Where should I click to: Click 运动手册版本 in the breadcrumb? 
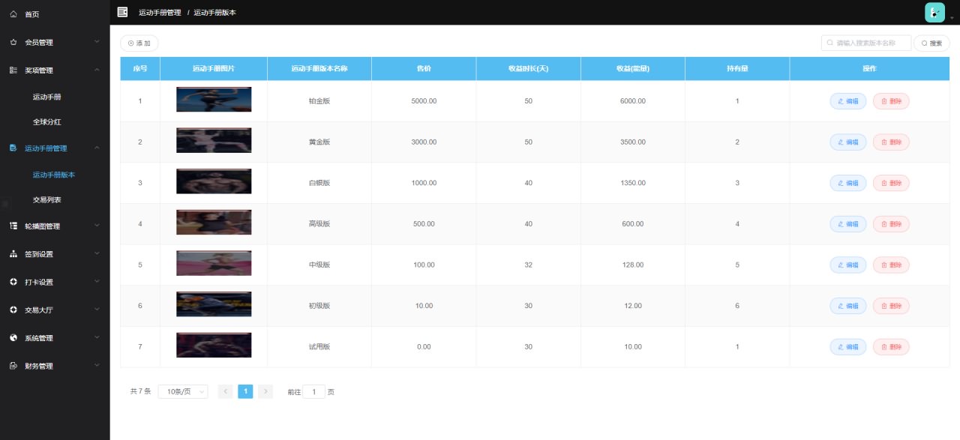click(214, 12)
